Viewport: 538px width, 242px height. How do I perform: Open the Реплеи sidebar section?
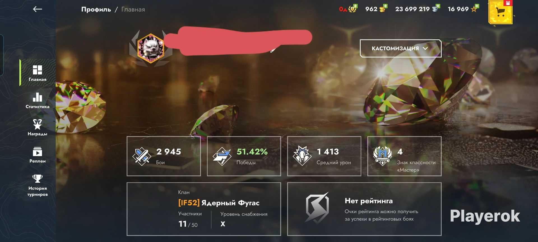click(37, 155)
